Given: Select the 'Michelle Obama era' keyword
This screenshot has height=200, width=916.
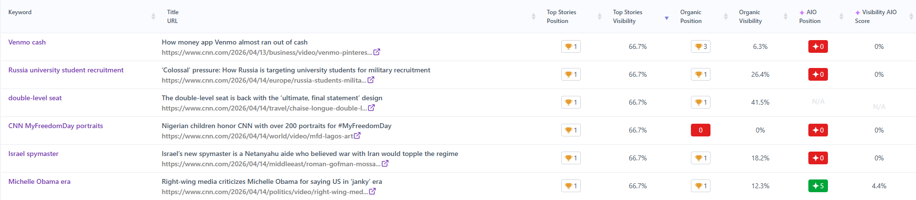Looking at the screenshot, I should pyautogui.click(x=39, y=181).
